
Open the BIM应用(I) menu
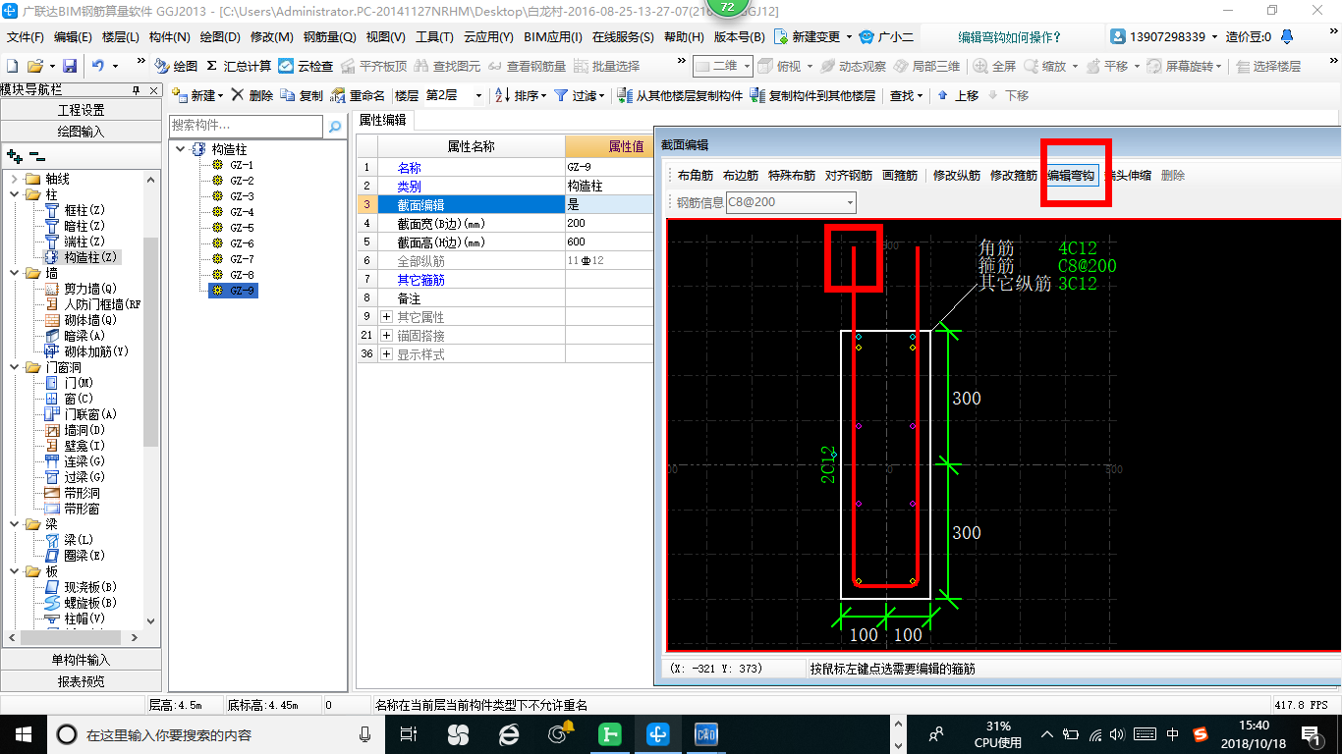(x=553, y=37)
